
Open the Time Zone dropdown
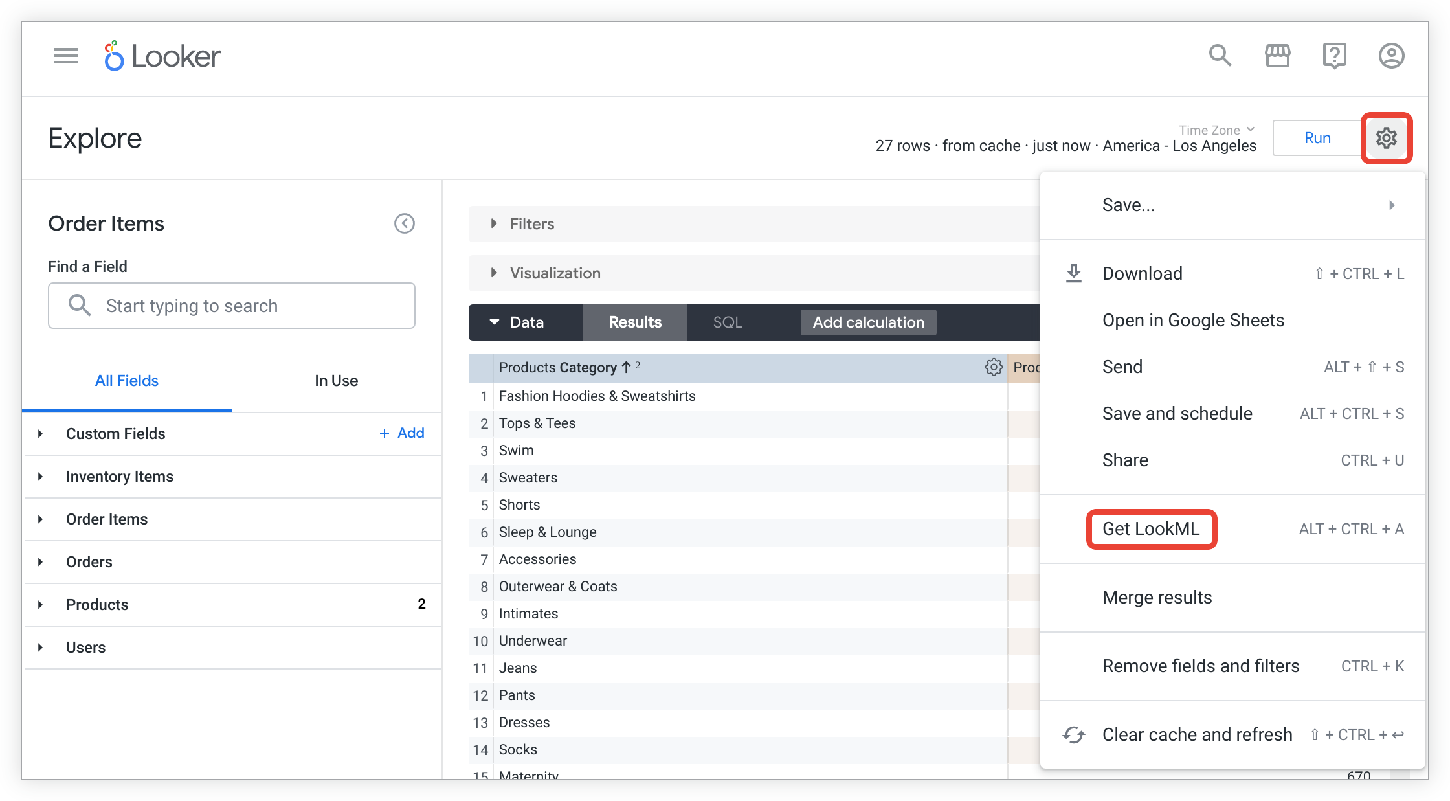(1216, 130)
